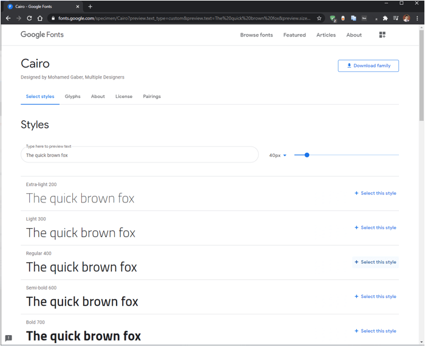The width and height of the screenshot is (425, 346).
Task: Click the browser address bar
Action: click(185, 18)
